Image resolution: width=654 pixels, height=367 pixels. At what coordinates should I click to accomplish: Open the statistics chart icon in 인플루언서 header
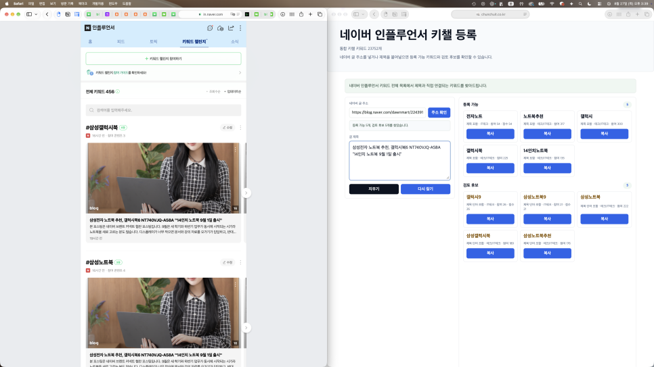(231, 28)
